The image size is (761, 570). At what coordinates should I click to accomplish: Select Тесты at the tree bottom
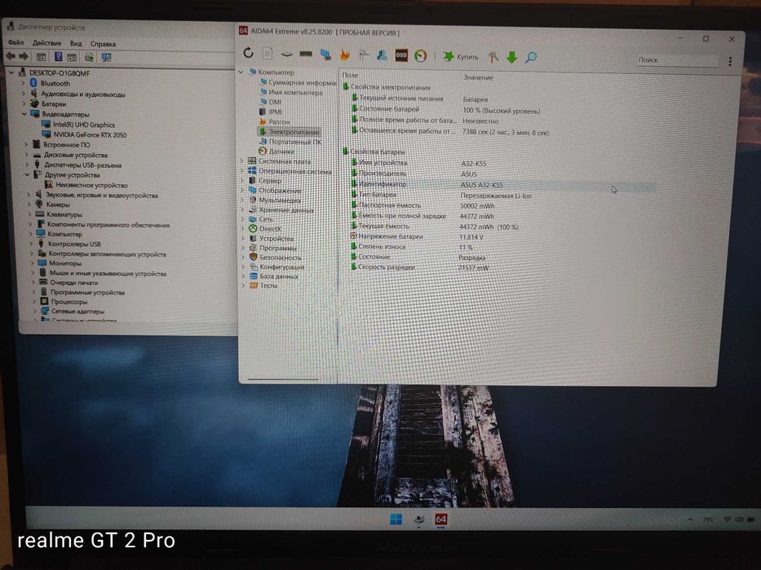(x=263, y=286)
